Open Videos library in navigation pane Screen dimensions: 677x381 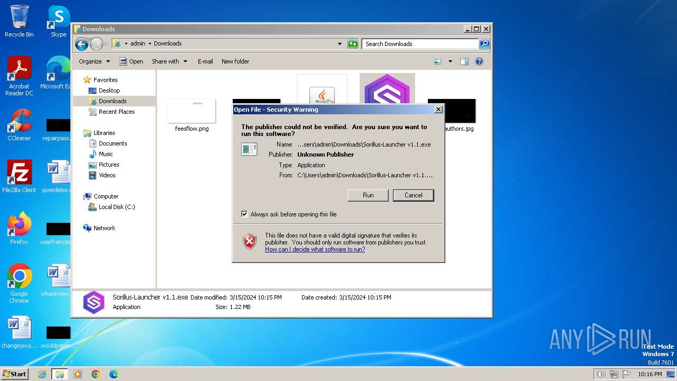click(x=107, y=175)
